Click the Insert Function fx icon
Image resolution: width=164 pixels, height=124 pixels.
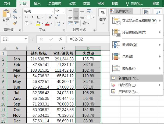tap(61, 39)
